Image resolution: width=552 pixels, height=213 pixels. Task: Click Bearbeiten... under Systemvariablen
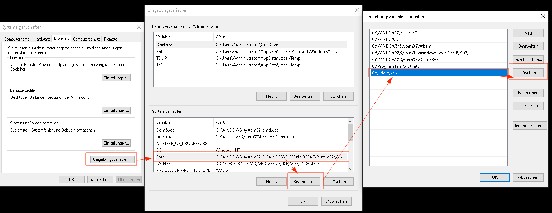(305, 182)
